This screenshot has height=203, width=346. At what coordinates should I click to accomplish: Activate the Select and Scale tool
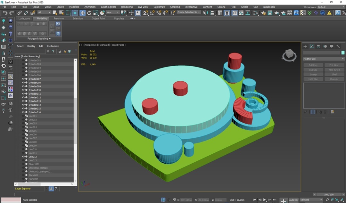pos(95,13)
